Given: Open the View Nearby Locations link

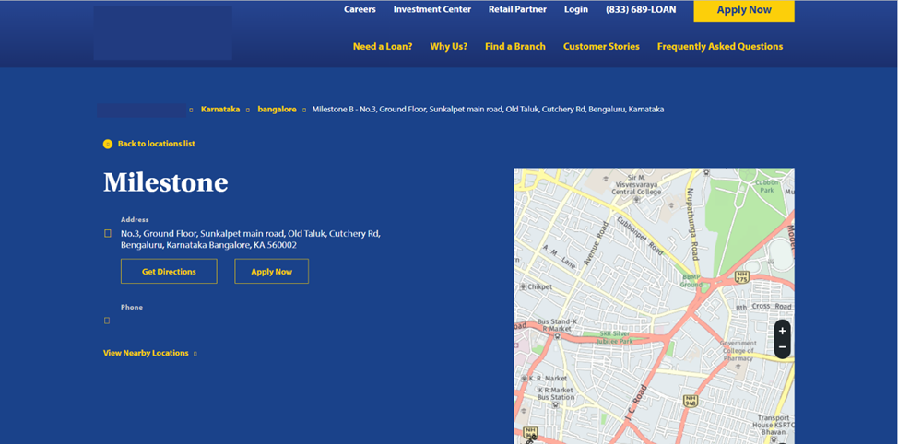Looking at the screenshot, I should pyautogui.click(x=146, y=353).
